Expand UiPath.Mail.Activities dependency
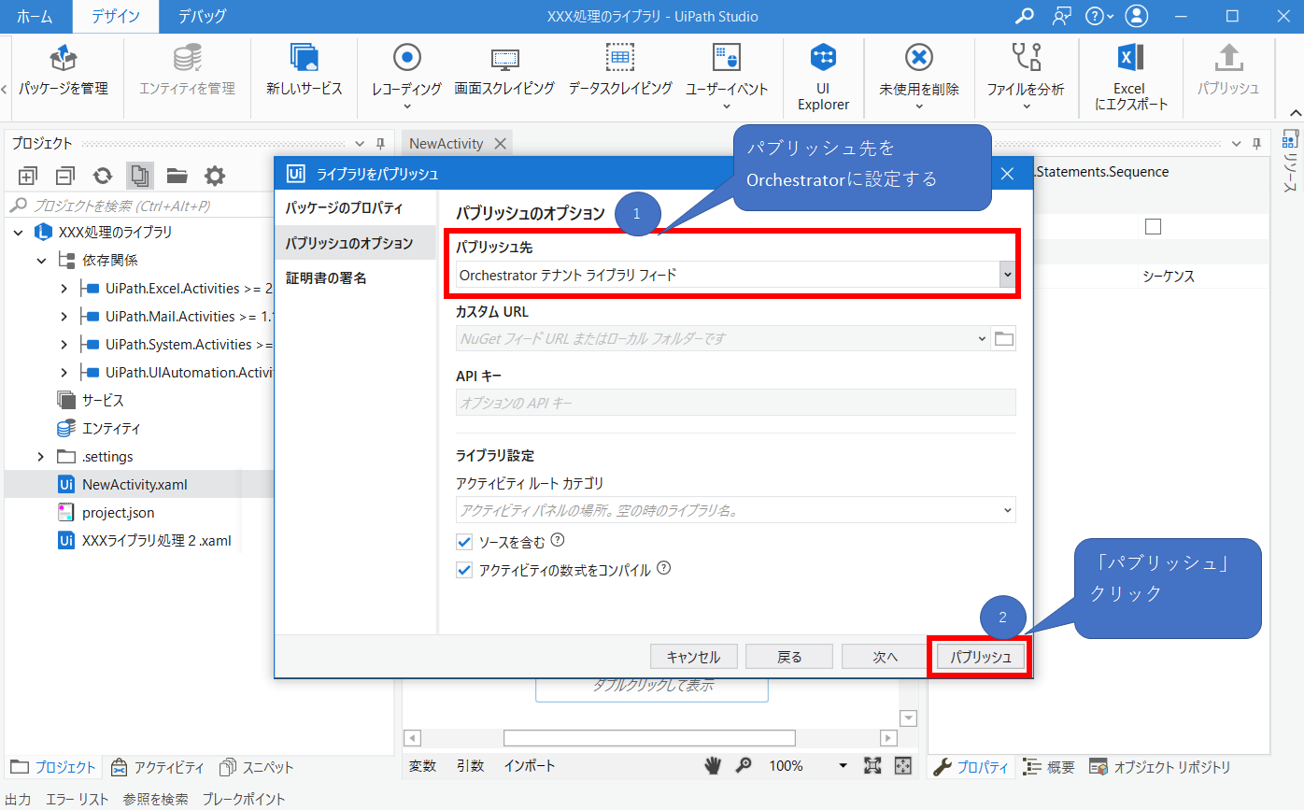The height and width of the screenshot is (810, 1304). coord(64,316)
